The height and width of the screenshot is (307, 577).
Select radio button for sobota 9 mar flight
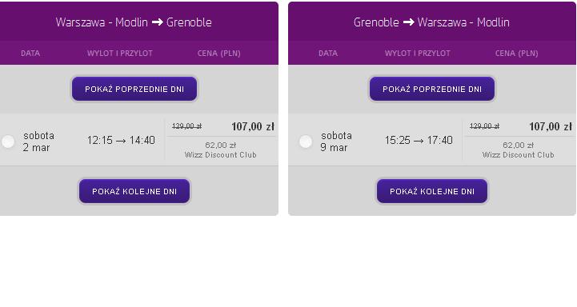tap(306, 142)
